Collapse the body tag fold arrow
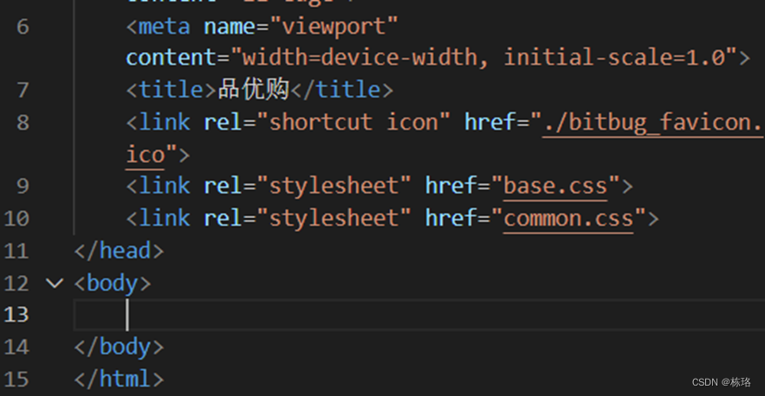765x396 pixels. (x=55, y=283)
